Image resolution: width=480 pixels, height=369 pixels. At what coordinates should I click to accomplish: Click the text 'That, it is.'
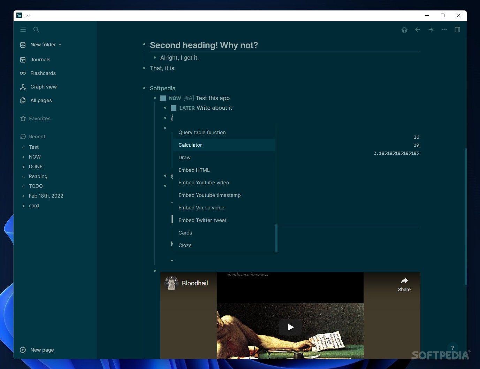click(x=163, y=68)
